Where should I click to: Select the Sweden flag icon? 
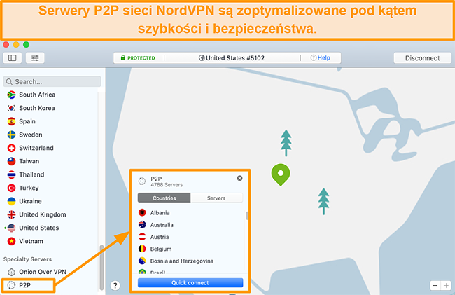click(x=12, y=135)
